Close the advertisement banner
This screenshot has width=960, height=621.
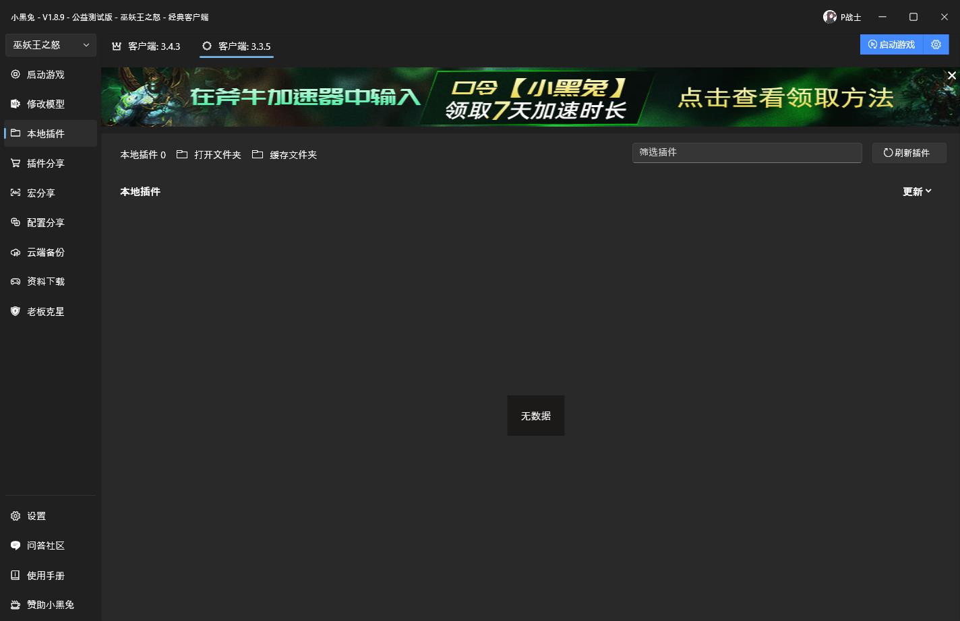951,76
